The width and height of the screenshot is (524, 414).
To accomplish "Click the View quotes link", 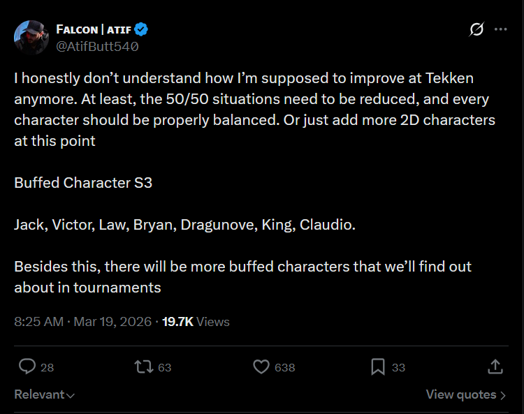I will (461, 394).
